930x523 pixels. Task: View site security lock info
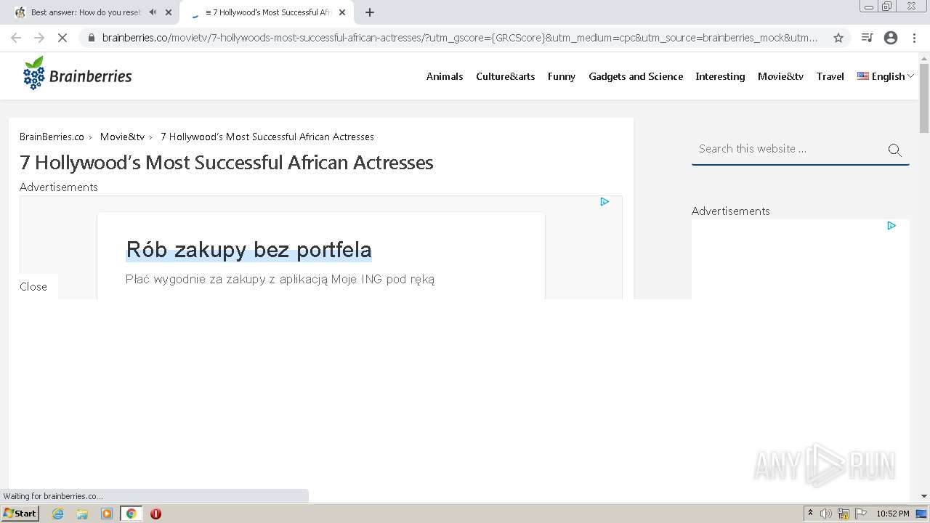(x=91, y=38)
